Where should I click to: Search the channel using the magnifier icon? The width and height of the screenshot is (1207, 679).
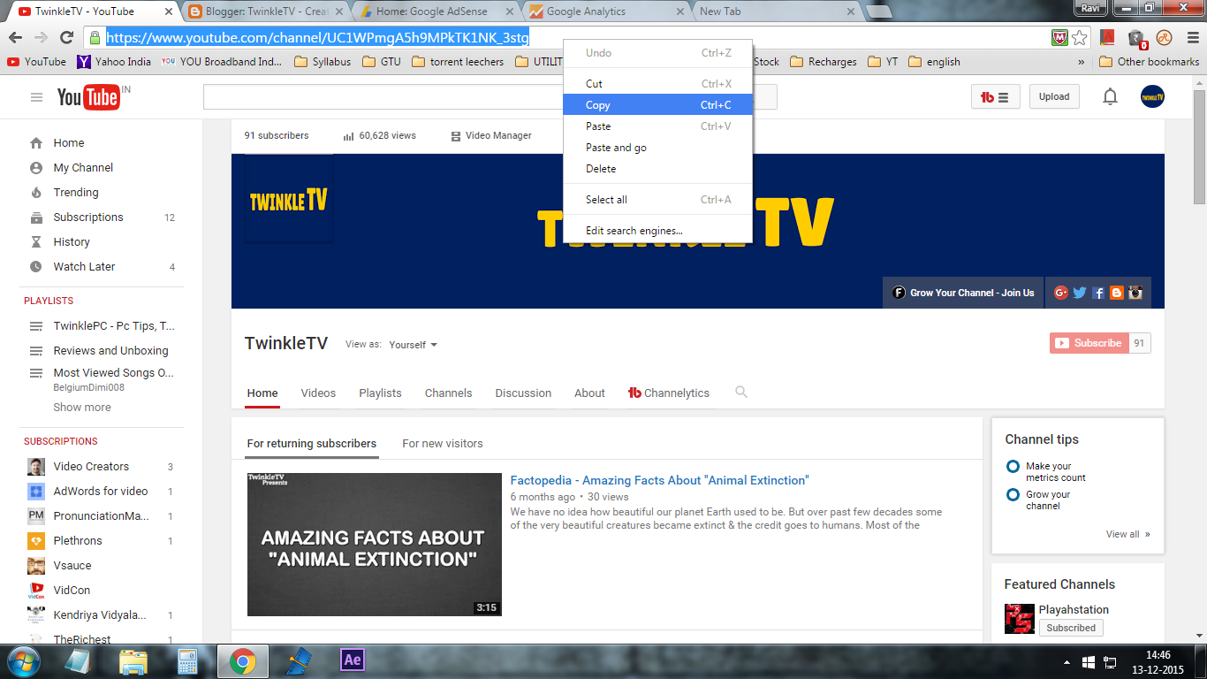click(x=741, y=392)
